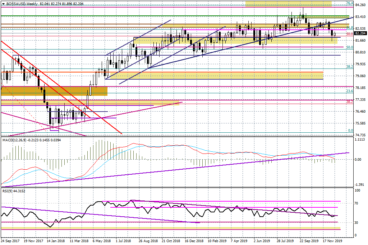
Task: Click the 76.460 price axis label
Action: coord(360,112)
